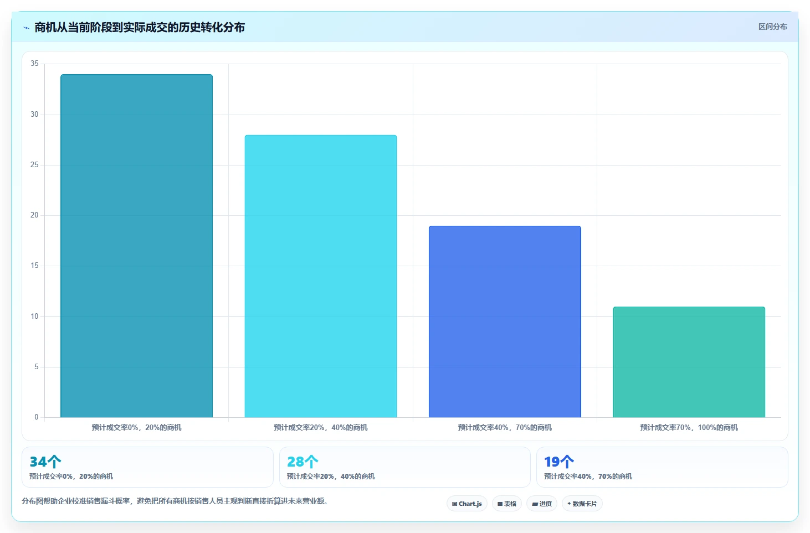This screenshot has width=810, height=533.
Task: Click the footer note starting 分布图帮助企业
Action: [x=176, y=501]
